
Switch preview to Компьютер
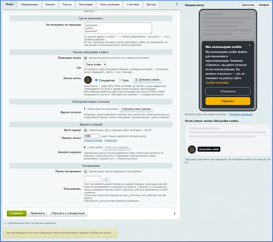click(248, 5)
